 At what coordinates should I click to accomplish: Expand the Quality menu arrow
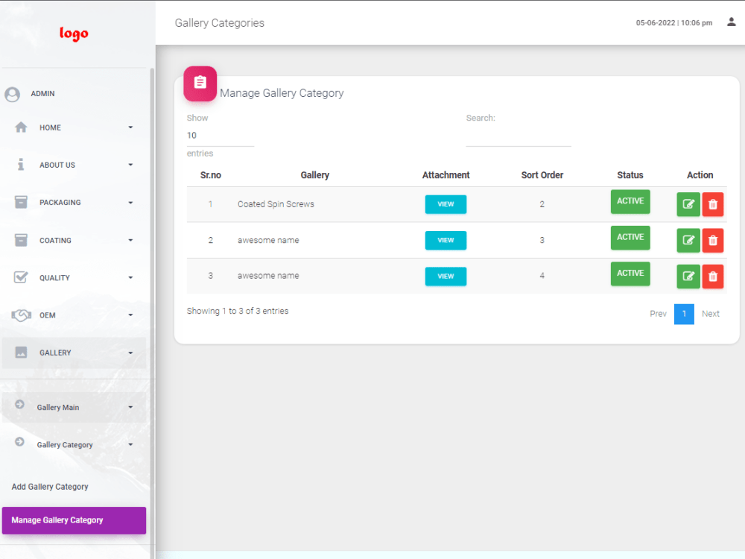point(130,277)
